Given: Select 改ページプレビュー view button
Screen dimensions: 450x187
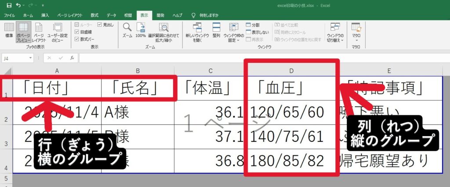Looking at the screenshot, I should (x=24, y=31).
